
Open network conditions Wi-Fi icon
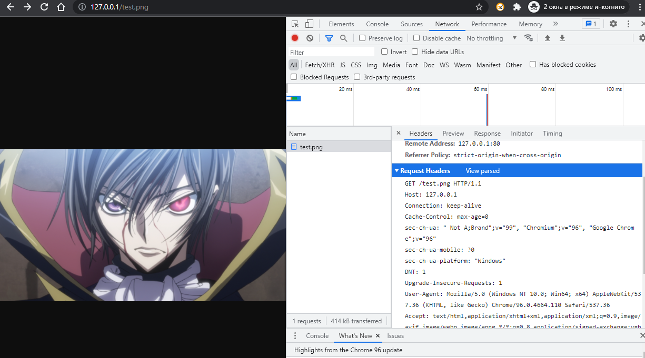tap(529, 38)
